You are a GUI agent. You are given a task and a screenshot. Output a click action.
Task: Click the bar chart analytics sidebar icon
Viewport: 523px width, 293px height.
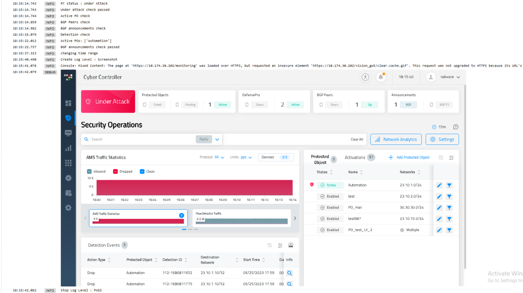(x=68, y=148)
